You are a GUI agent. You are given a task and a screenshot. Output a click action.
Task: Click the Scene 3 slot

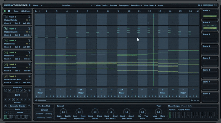point(210,38)
